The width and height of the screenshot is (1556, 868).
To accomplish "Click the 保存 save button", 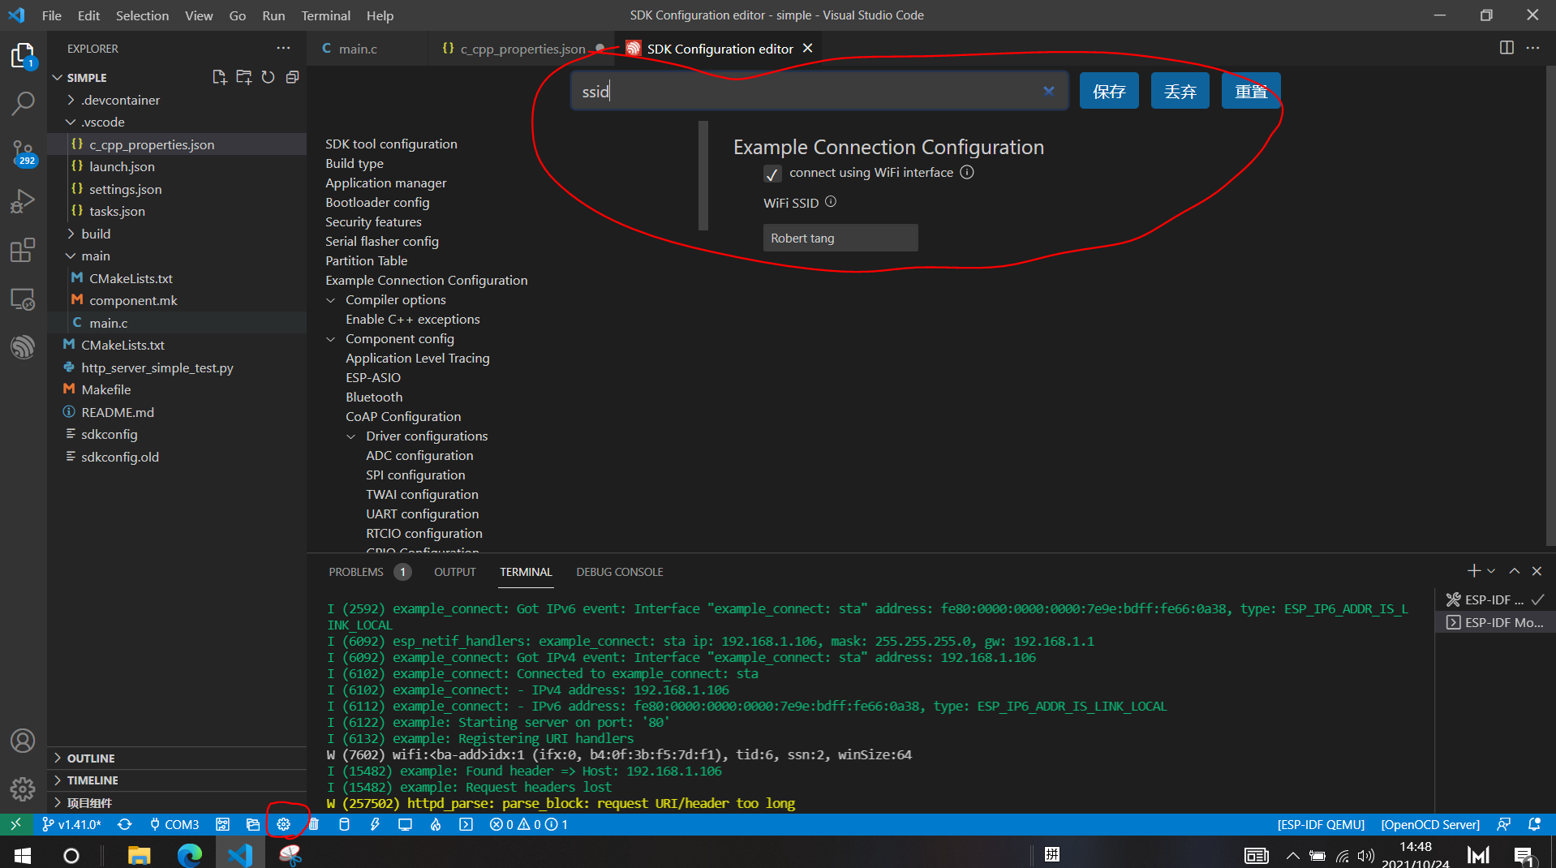I will click(1109, 91).
